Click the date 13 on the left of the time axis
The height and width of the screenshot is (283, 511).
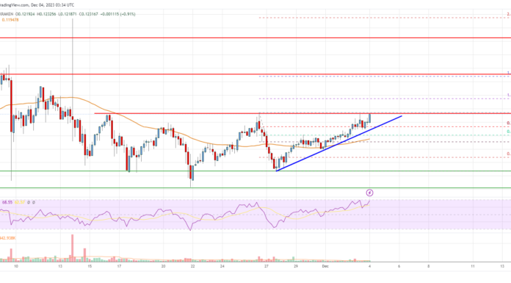[x=60, y=266]
